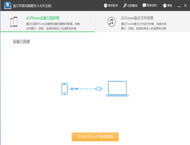Open 购买软件 purchase software link
Screen dimensions: 190x145
click(x=113, y=5)
